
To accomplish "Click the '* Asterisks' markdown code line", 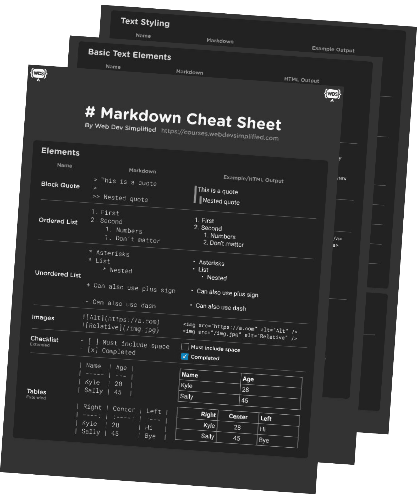I will pos(109,253).
